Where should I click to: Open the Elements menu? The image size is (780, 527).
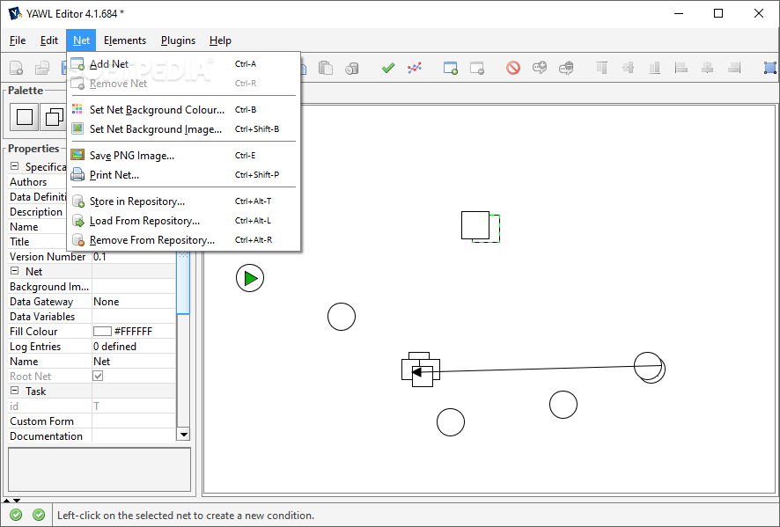(x=125, y=40)
